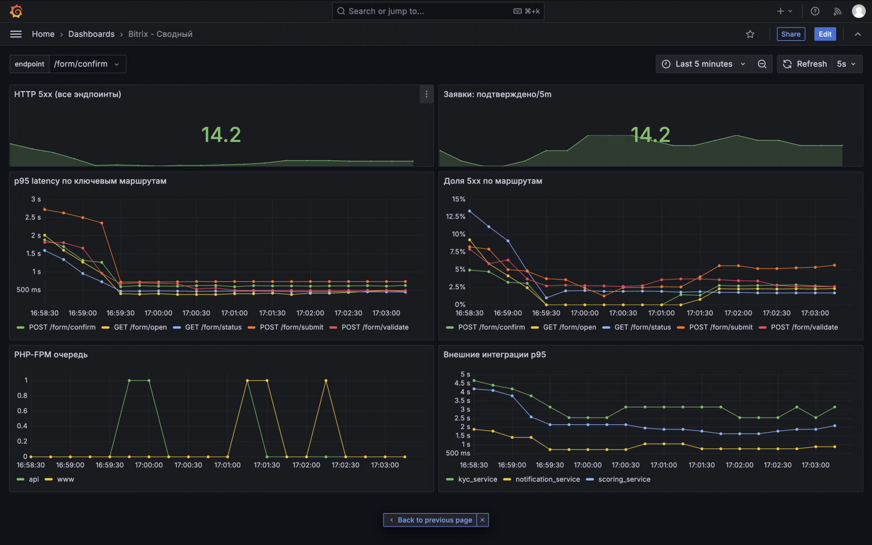Click the plus icon to add new item
This screenshot has height=545, width=872.
pyautogui.click(x=784, y=11)
